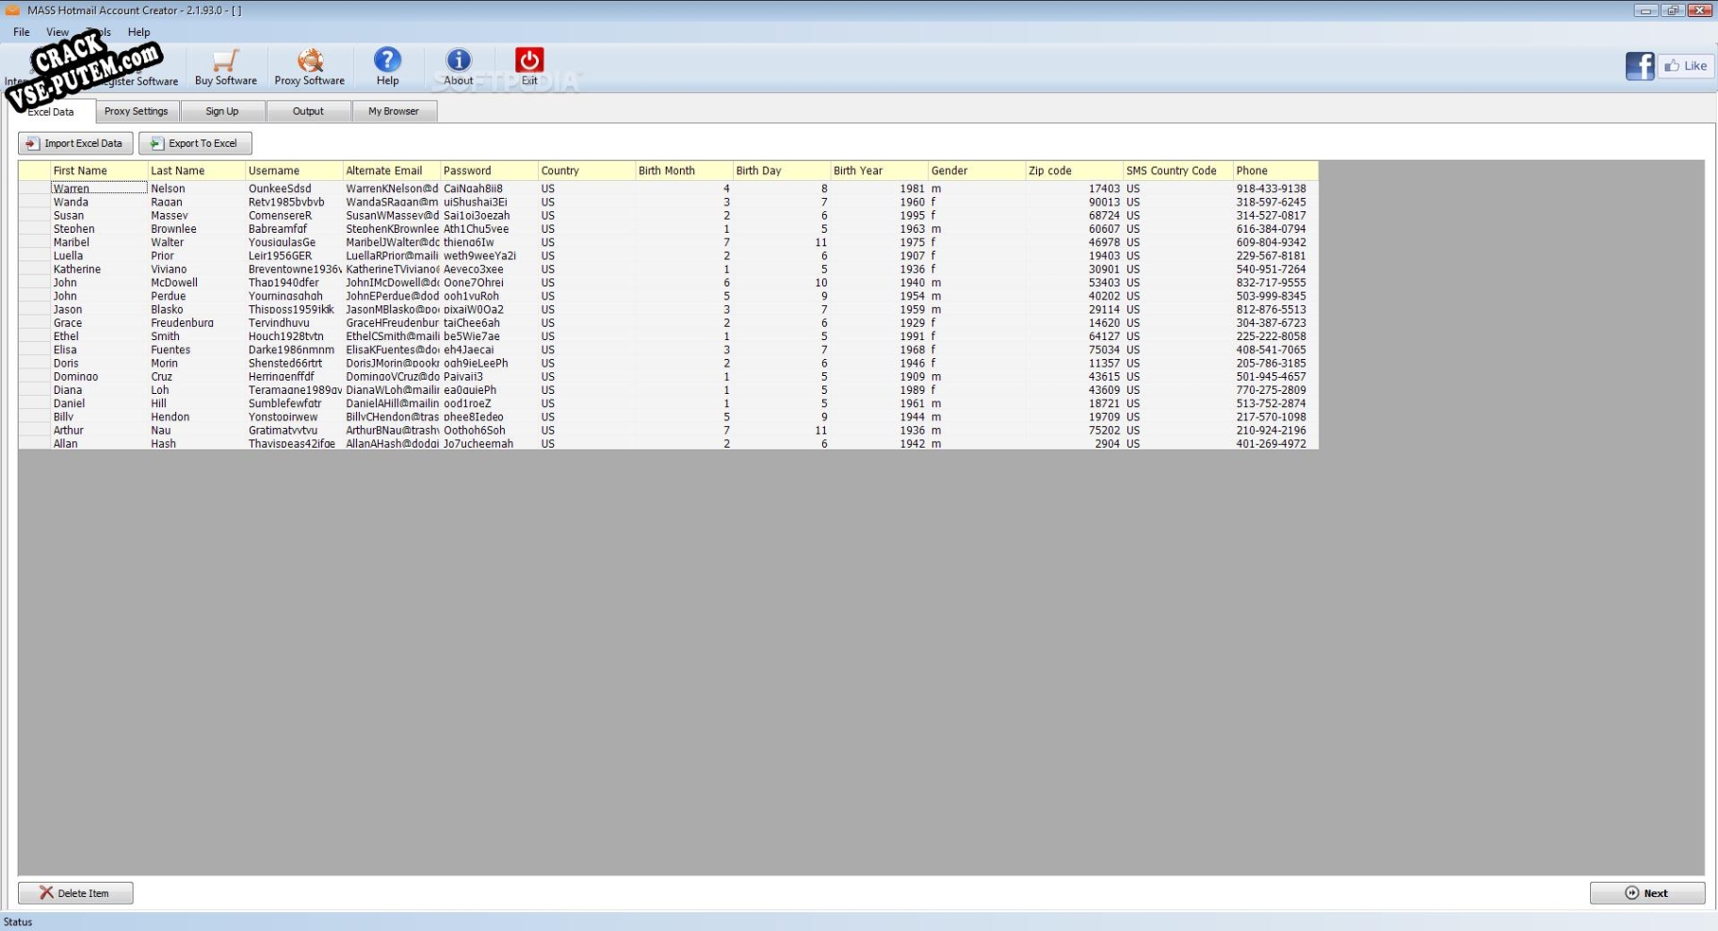Click the Username column header
The height and width of the screenshot is (931, 1718).
pos(294,171)
